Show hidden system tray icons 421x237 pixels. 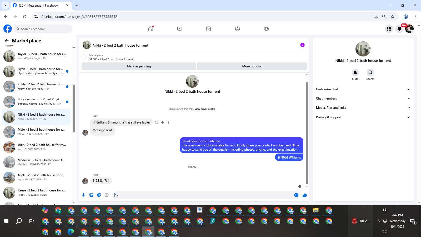(378, 221)
